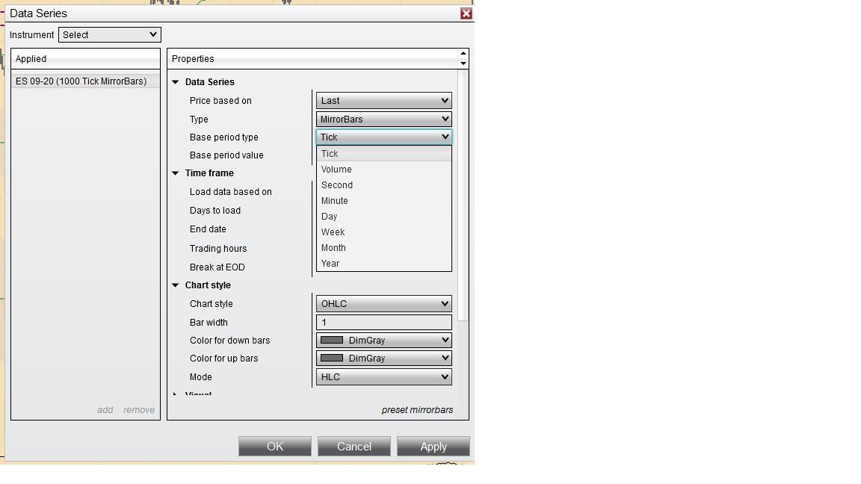
Task: Click the add series link
Action: 105,410
